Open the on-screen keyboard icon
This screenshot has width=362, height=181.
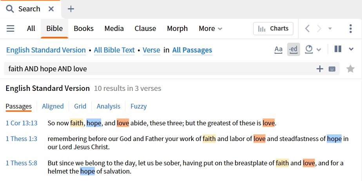(332, 69)
